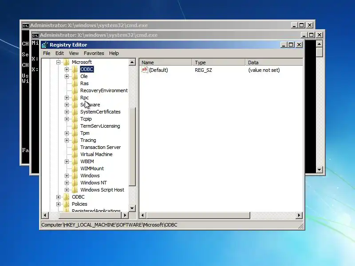Click the Tcpip folder icon
This screenshot has height=266, width=355.
point(75,119)
